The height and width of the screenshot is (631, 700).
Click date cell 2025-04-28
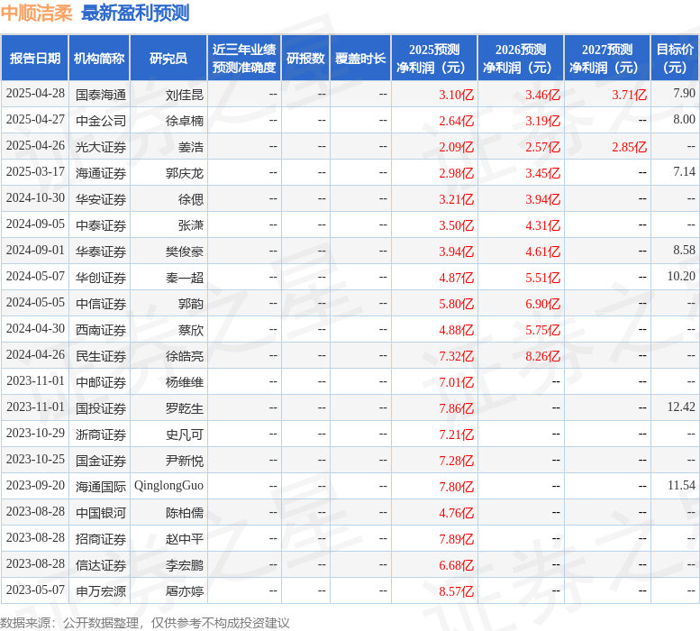pos(35,94)
